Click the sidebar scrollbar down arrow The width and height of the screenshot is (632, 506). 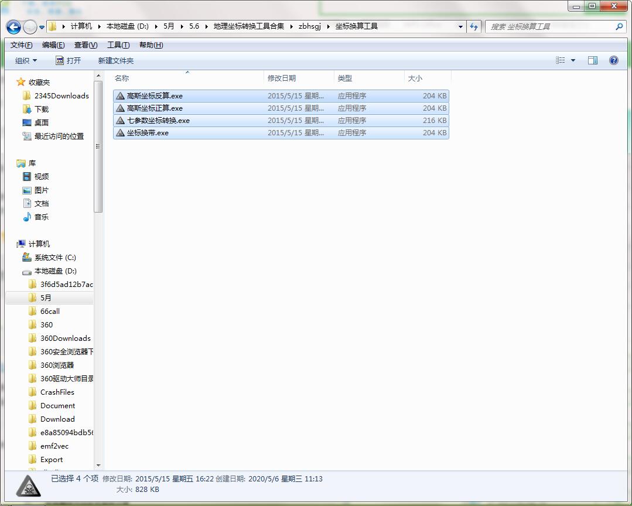click(x=98, y=466)
